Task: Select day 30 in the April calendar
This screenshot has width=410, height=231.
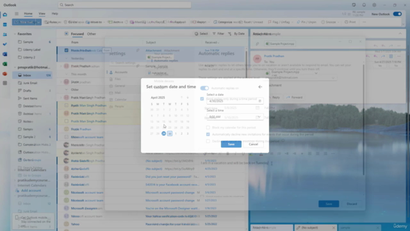Action: [170, 133]
